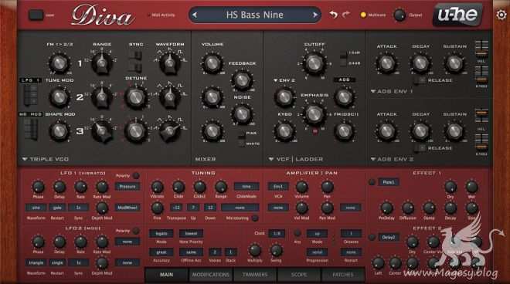The image size is (510, 284).
Task: Toggle the ADS ENV 2 Release switch
Action: tap(420, 148)
